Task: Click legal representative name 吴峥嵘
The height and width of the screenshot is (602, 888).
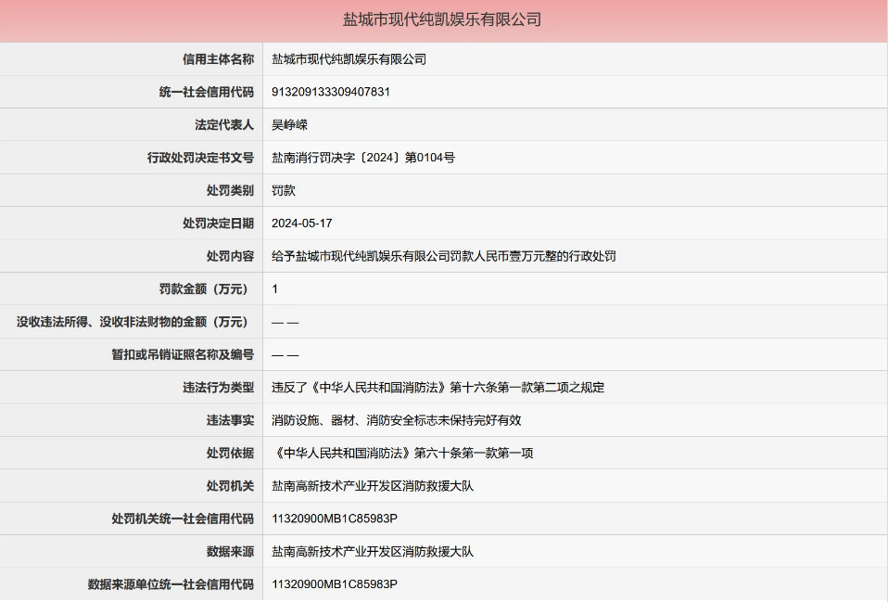Action: [x=289, y=124]
